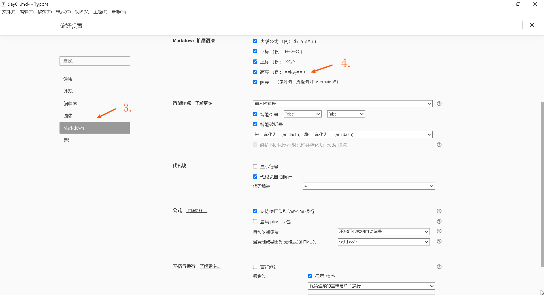Open help icon for 智能标点 dropdown

tap(439, 104)
